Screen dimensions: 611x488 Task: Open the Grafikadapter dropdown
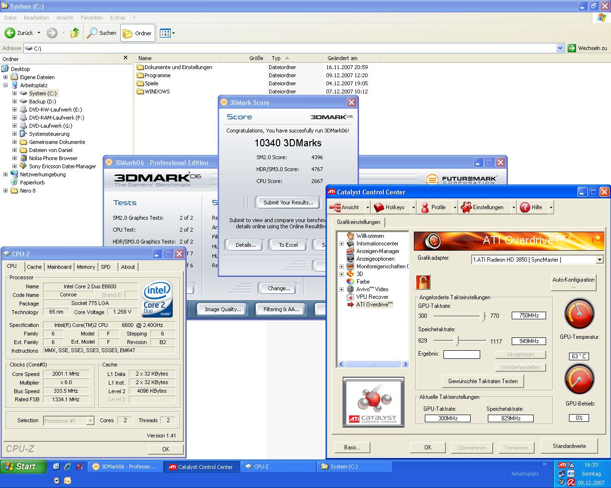tap(600, 260)
